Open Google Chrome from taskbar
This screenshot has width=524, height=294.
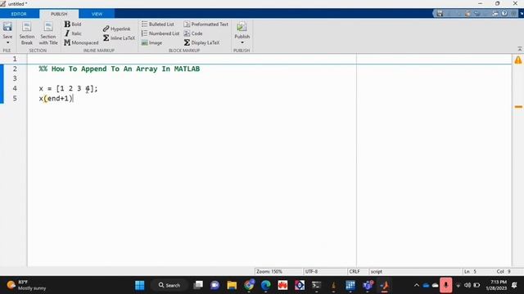[x=249, y=285]
